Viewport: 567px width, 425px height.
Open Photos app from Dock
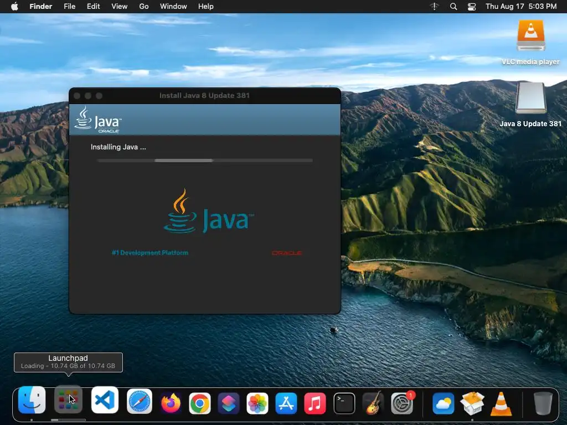pyautogui.click(x=257, y=403)
